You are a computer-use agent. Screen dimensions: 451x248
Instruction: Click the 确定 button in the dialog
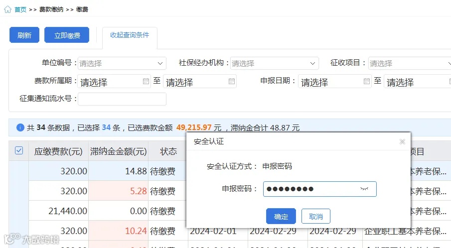[x=281, y=216]
